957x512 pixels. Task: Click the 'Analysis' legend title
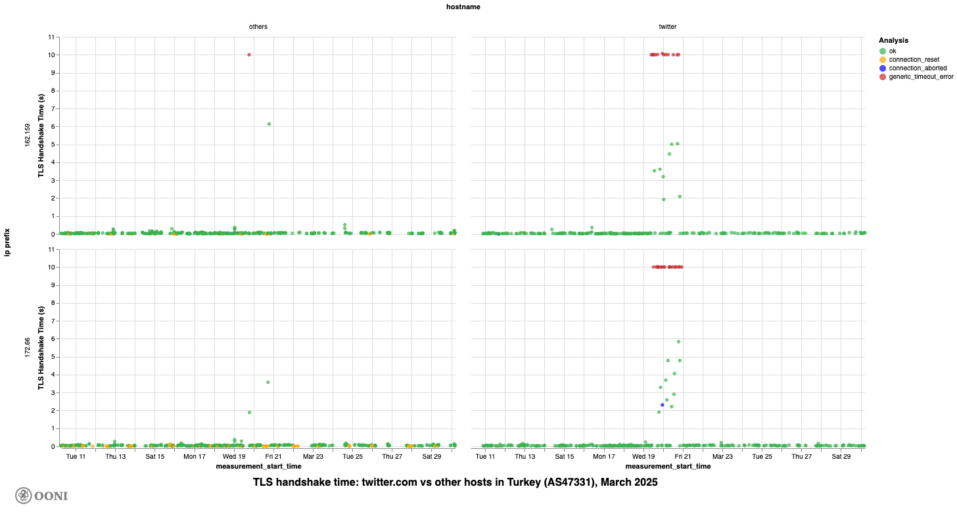point(893,40)
